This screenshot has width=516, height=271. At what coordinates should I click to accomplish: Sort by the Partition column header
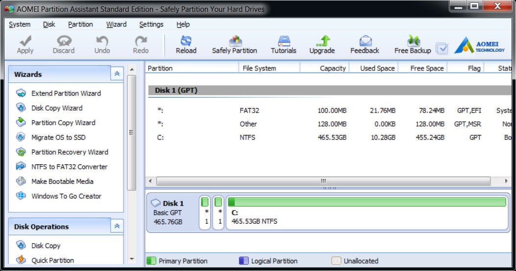coord(192,68)
